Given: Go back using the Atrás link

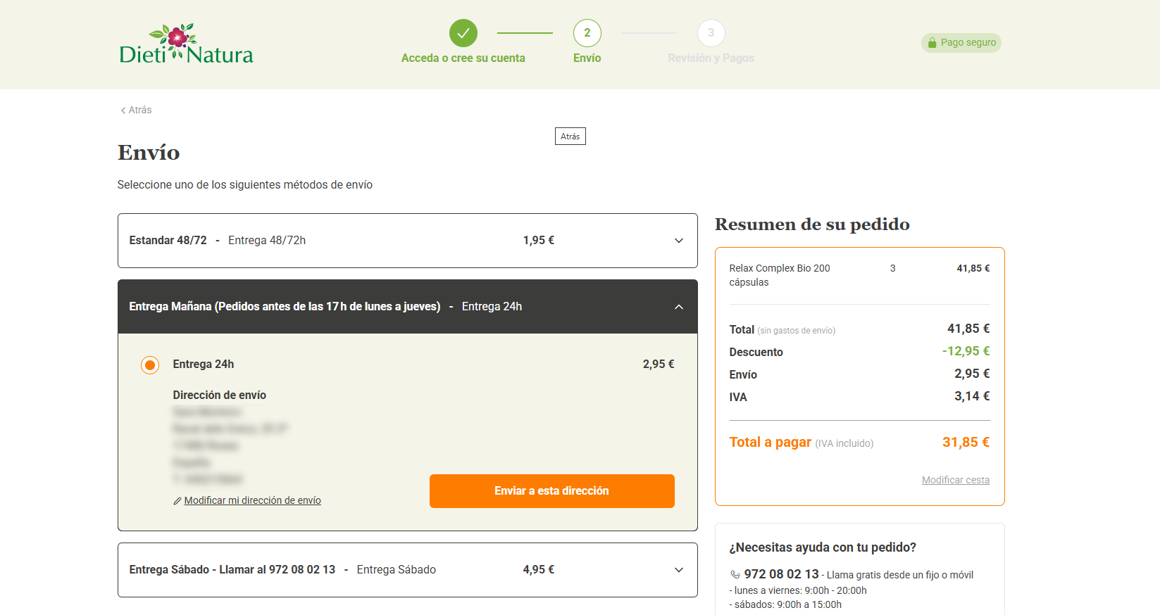Looking at the screenshot, I should 137,110.
